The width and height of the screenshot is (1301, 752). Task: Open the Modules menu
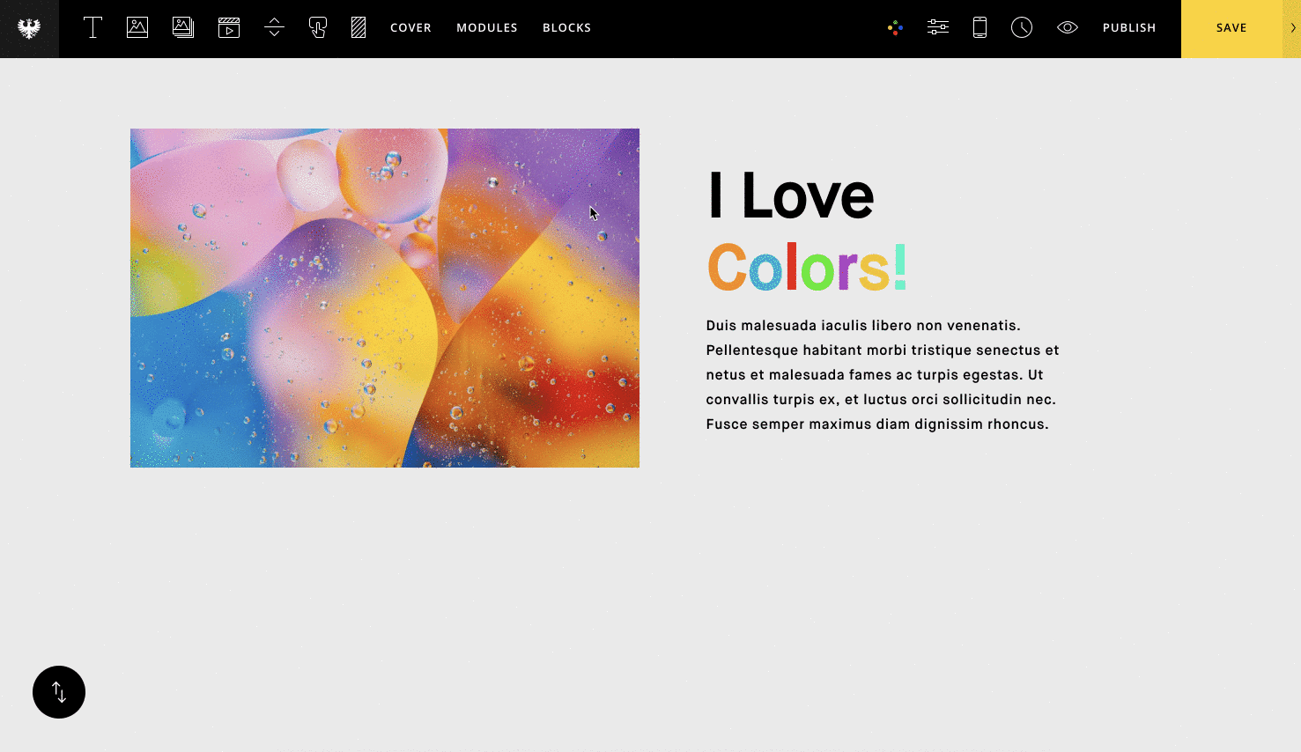point(487,28)
